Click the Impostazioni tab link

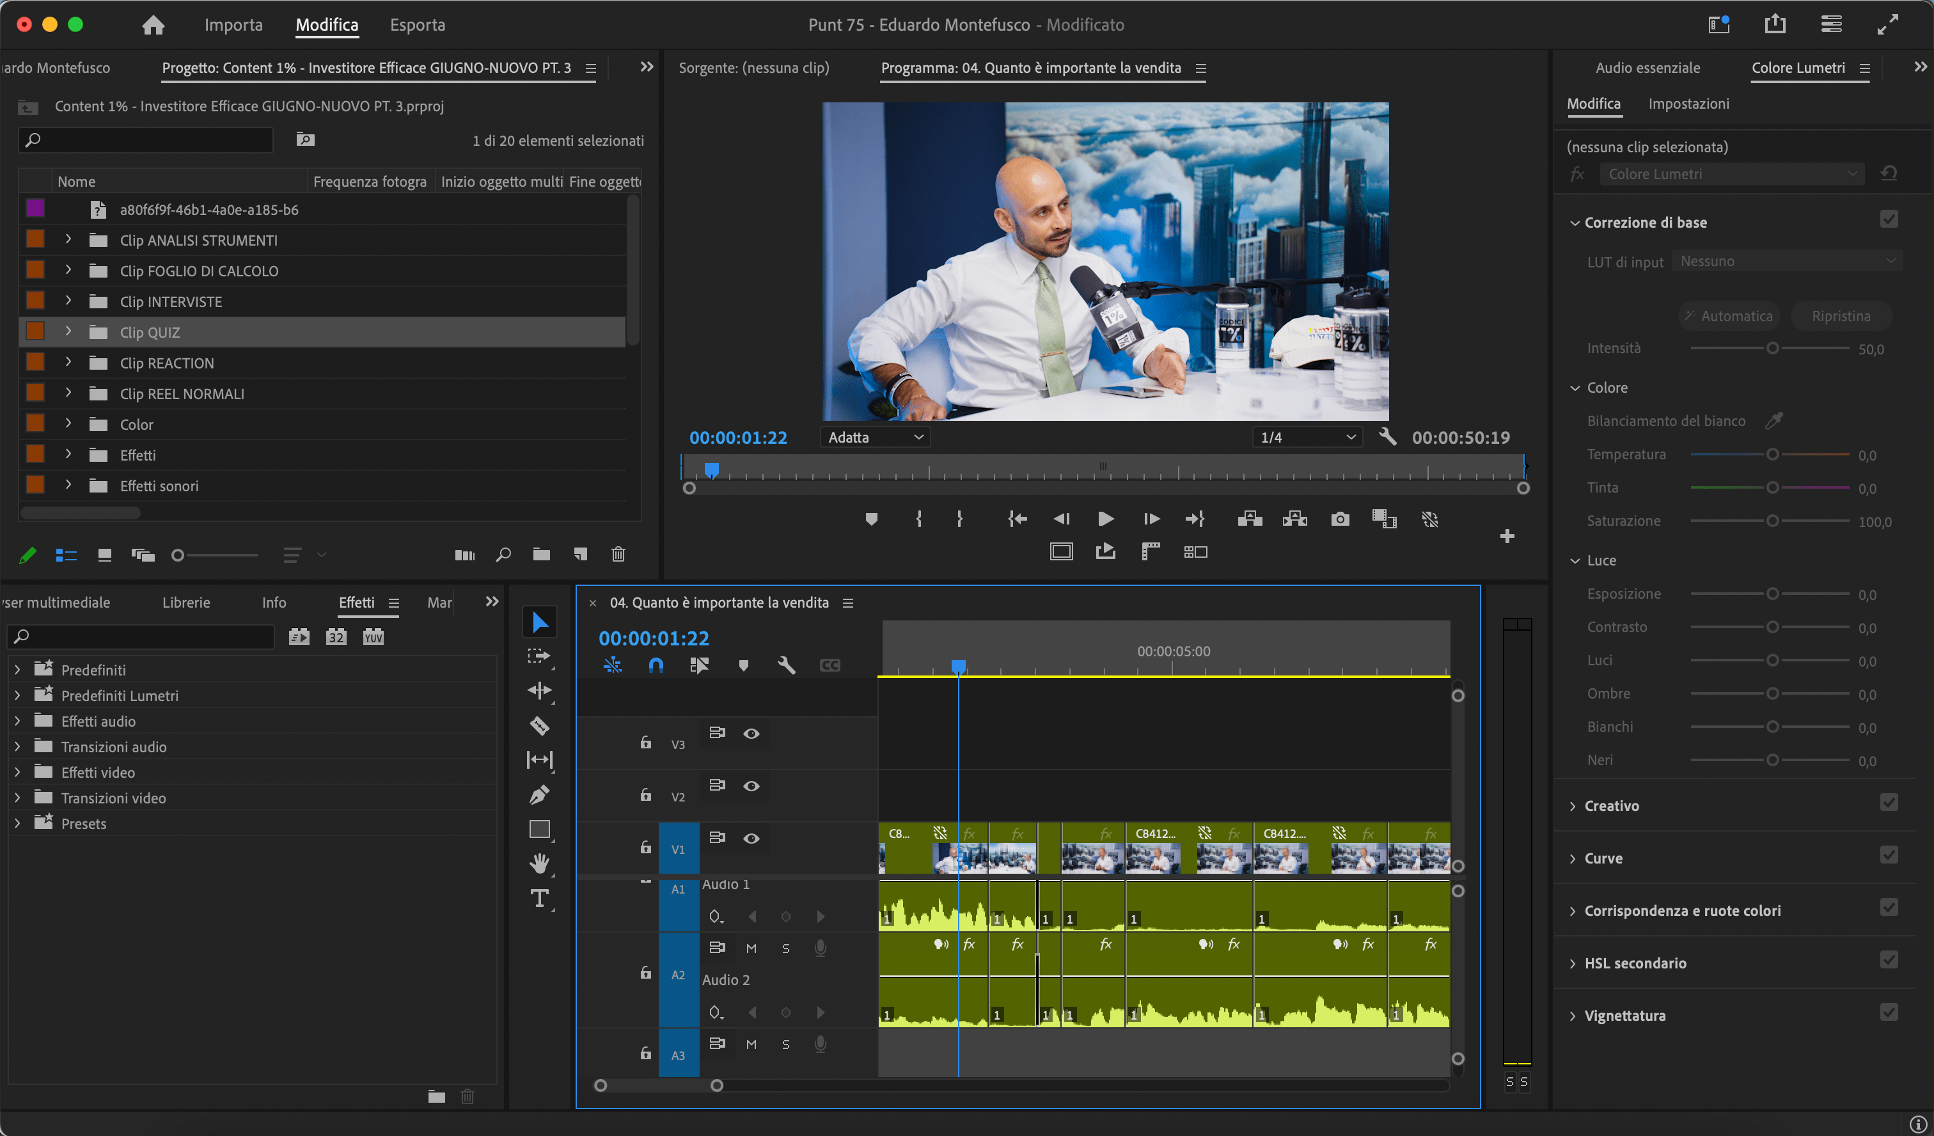(1688, 104)
